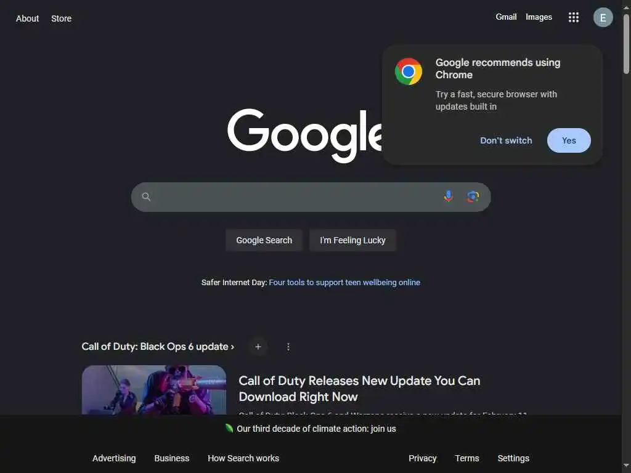Open the About page link
Viewport: 631px width, 473px height.
(27, 18)
